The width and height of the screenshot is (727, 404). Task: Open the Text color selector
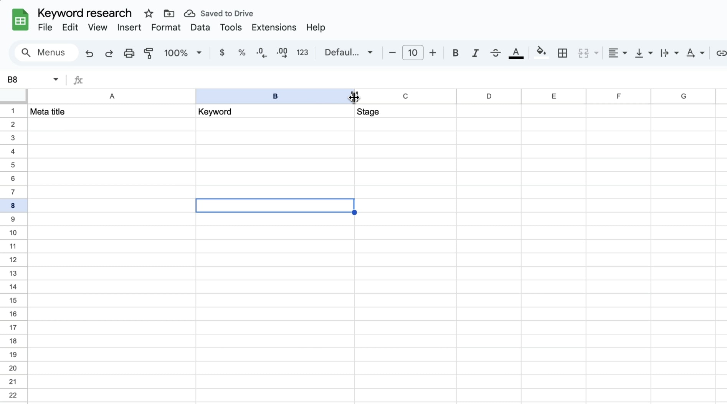(516, 53)
